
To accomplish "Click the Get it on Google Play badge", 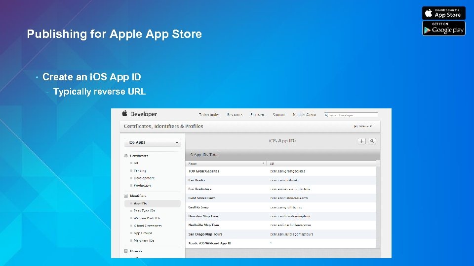I will pyautogui.click(x=443, y=29).
